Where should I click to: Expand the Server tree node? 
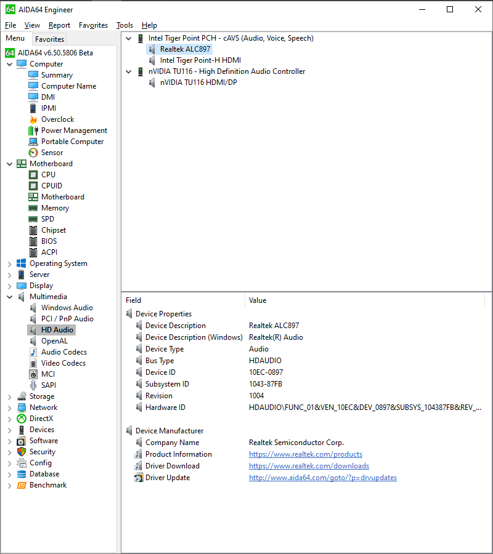point(9,275)
